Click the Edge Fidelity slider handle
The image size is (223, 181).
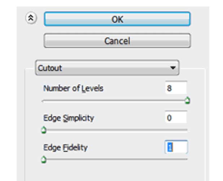click(x=44, y=159)
